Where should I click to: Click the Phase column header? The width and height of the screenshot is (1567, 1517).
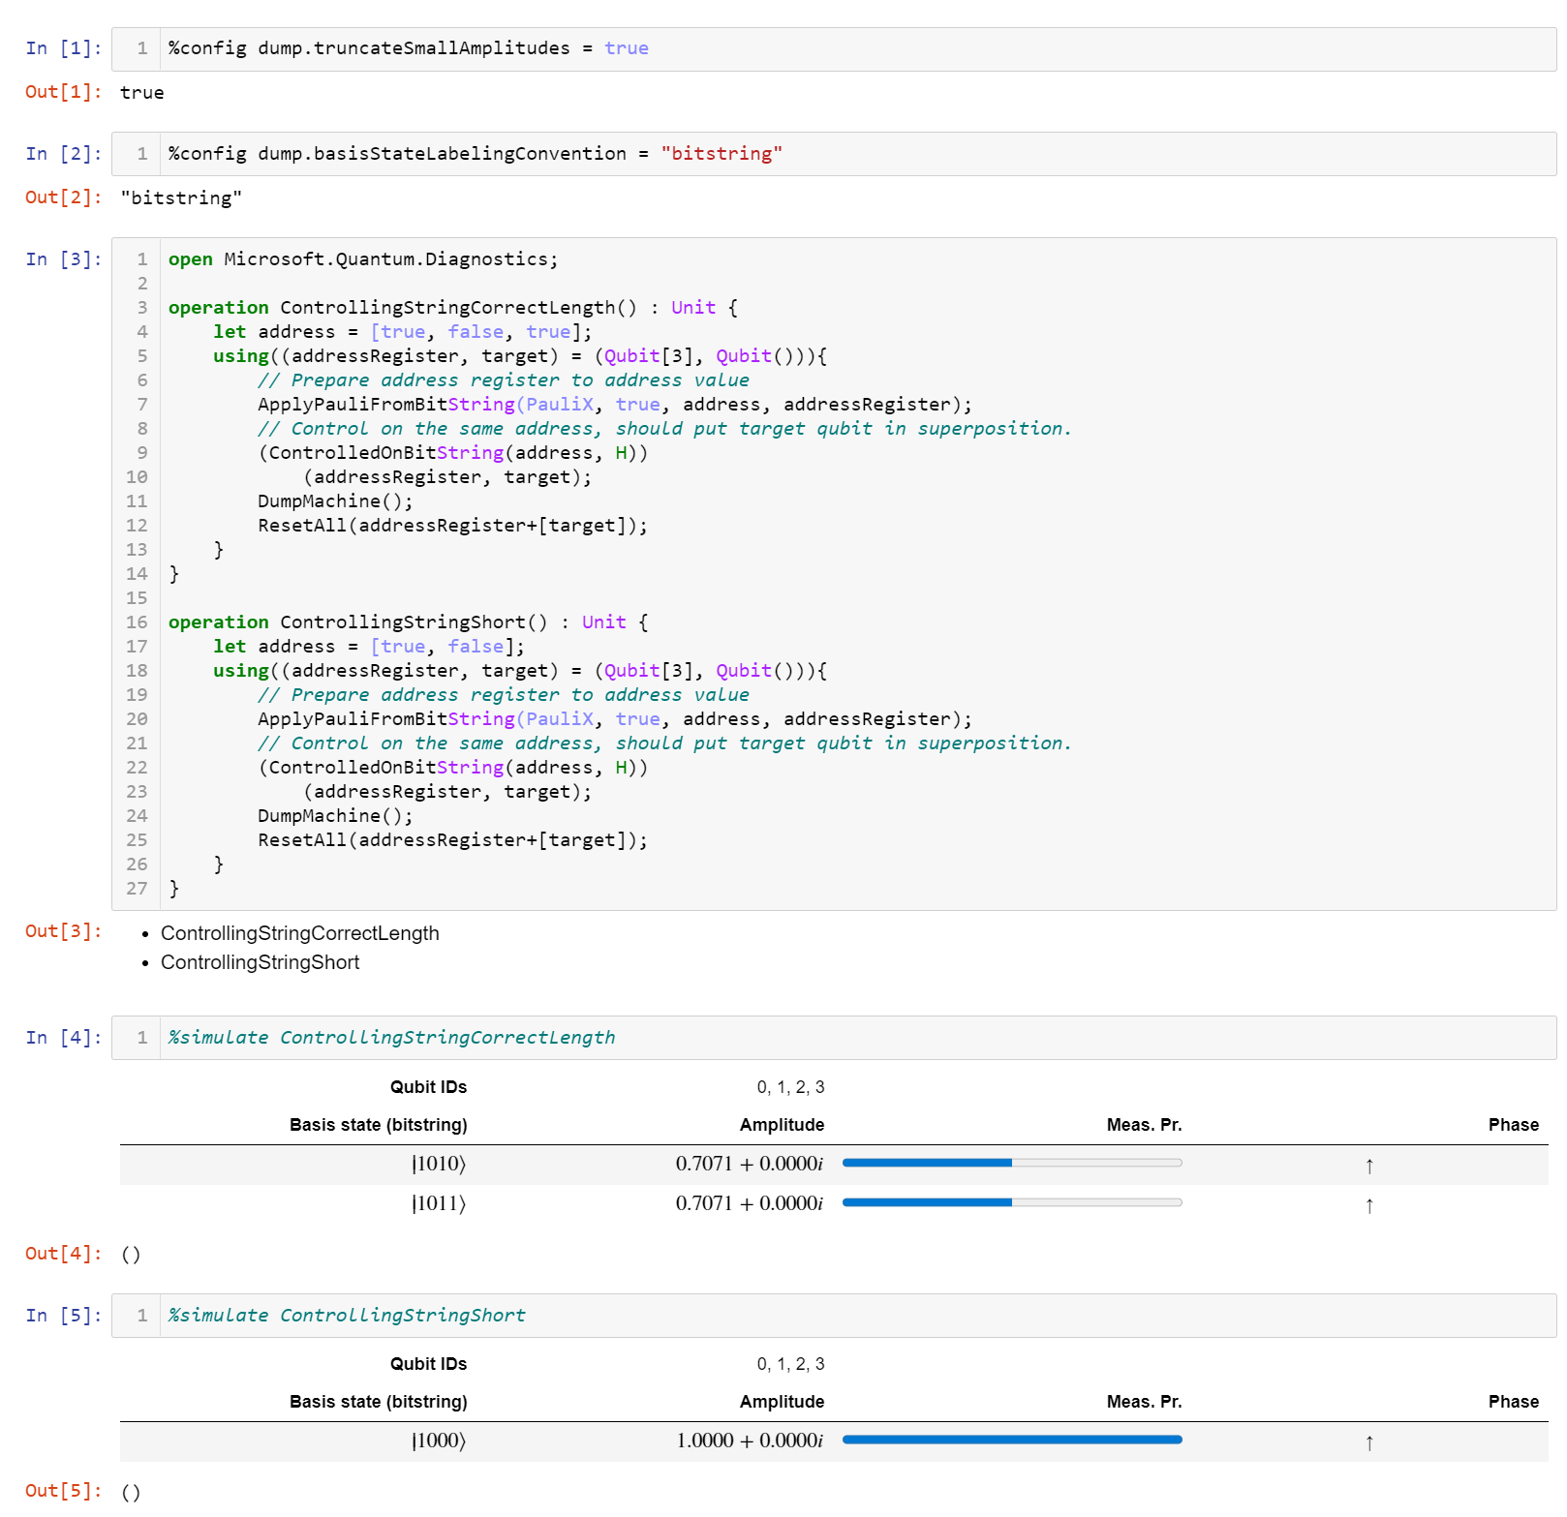click(1513, 1124)
